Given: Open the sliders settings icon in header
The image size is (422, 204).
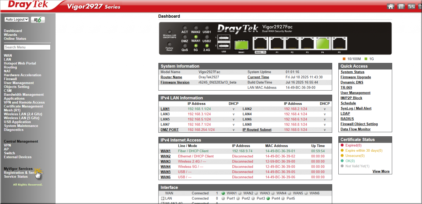Looking at the screenshot, I should tap(411, 6).
